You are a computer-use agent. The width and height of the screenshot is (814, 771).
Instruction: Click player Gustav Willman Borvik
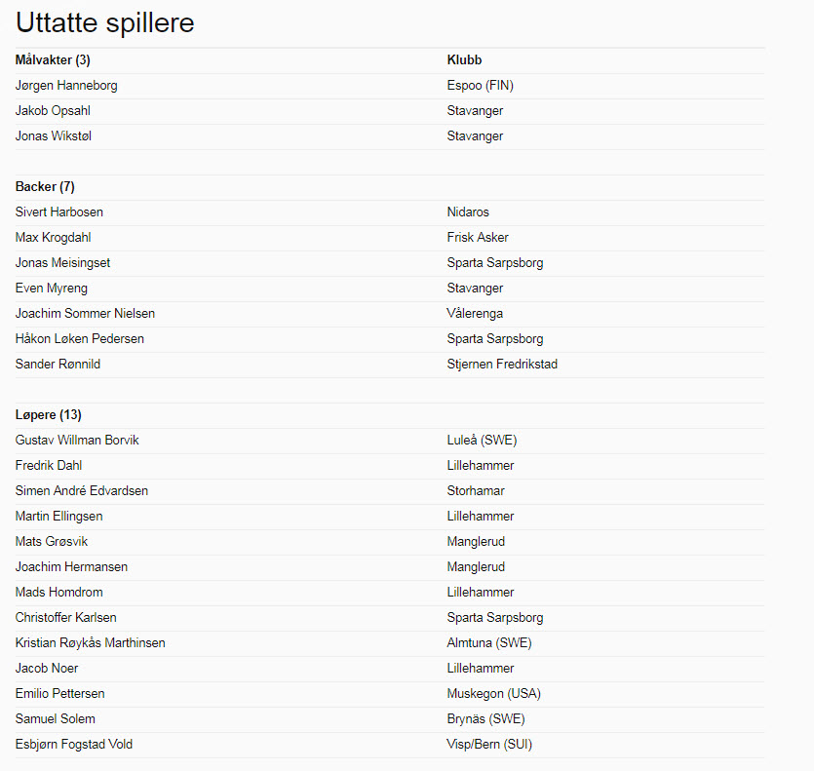[x=77, y=441]
